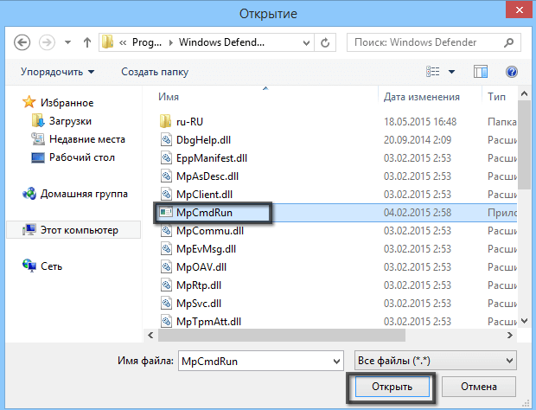This screenshot has width=536, height=410.
Task: Select Сеть in navigation pane
Action: [x=51, y=266]
